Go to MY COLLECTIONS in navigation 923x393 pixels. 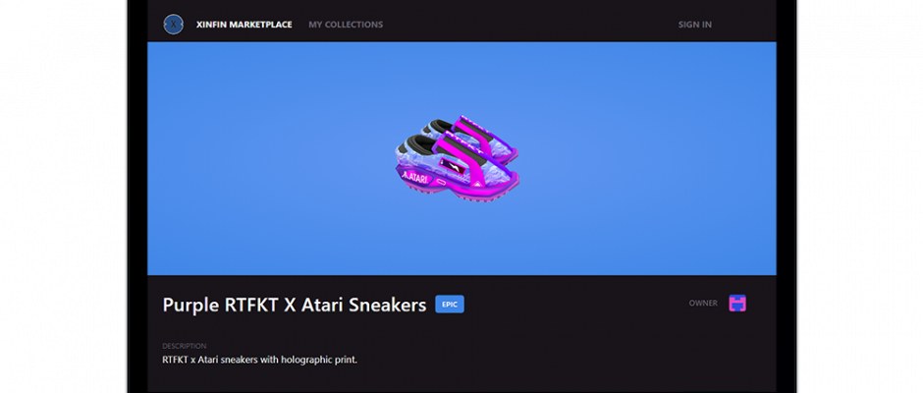pyautogui.click(x=346, y=25)
